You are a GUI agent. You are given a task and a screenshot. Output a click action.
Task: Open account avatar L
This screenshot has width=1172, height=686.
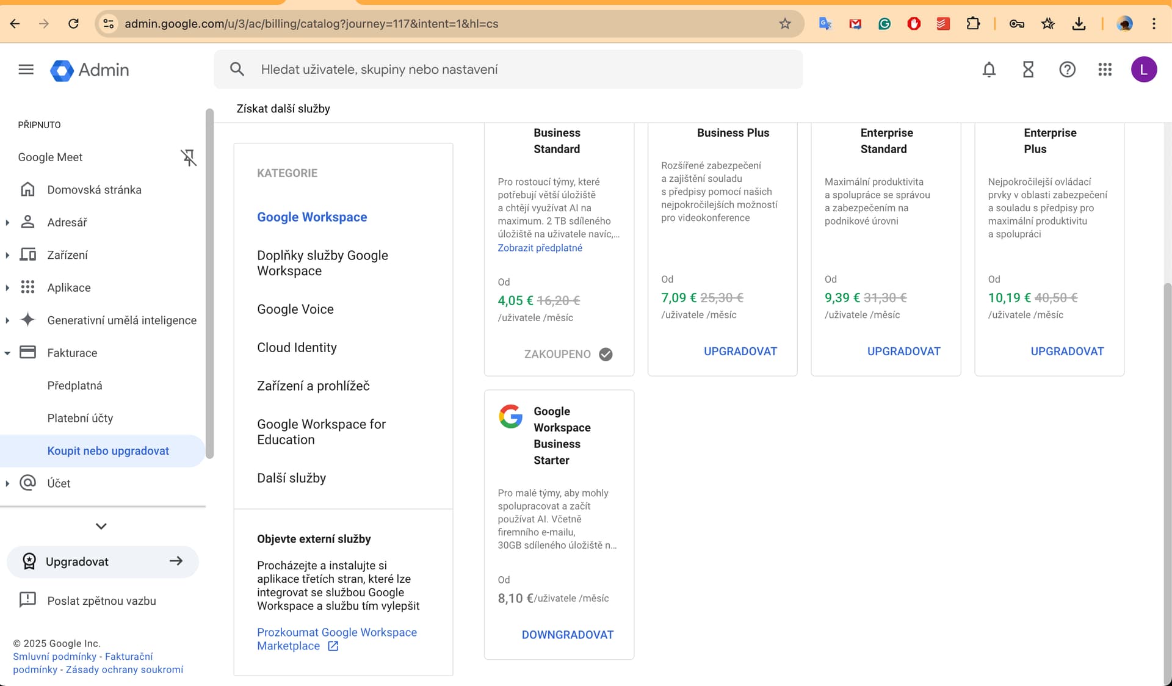pyautogui.click(x=1144, y=70)
